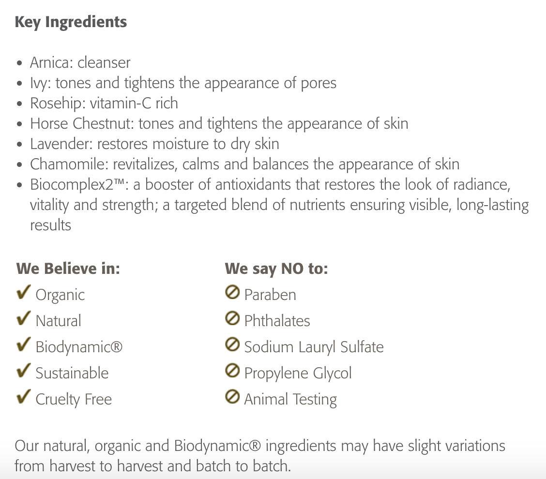Click the checkmark icon beside Organic
This screenshot has height=479, width=546.
click(24, 293)
